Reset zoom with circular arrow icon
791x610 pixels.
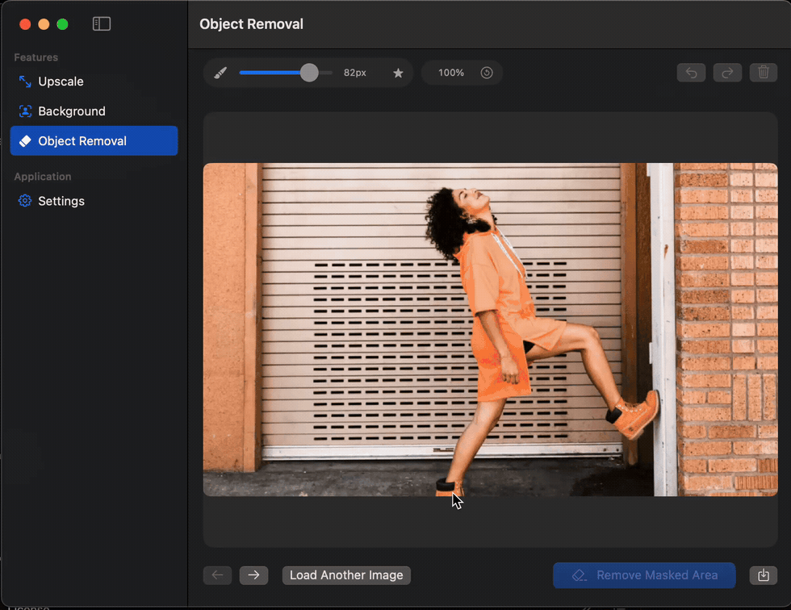click(x=486, y=73)
